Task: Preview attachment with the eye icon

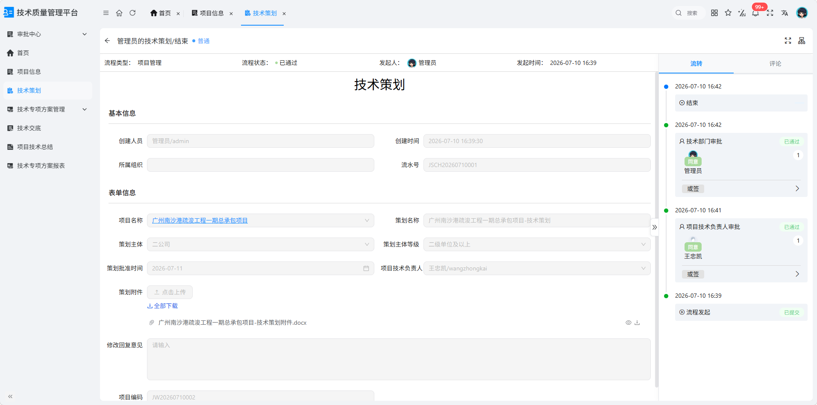Action: (x=629, y=323)
